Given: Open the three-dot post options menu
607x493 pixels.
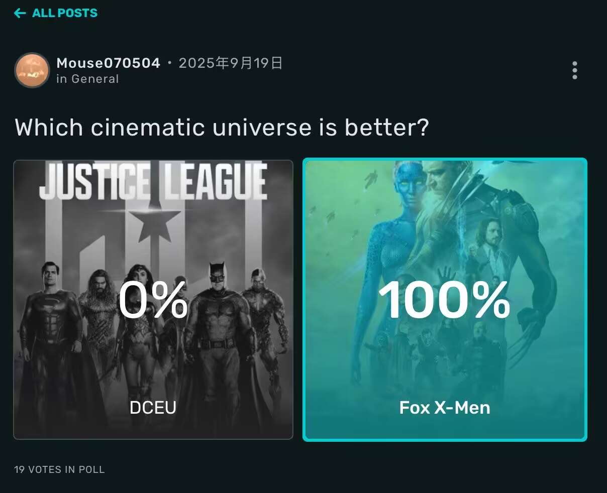Looking at the screenshot, I should point(575,71).
